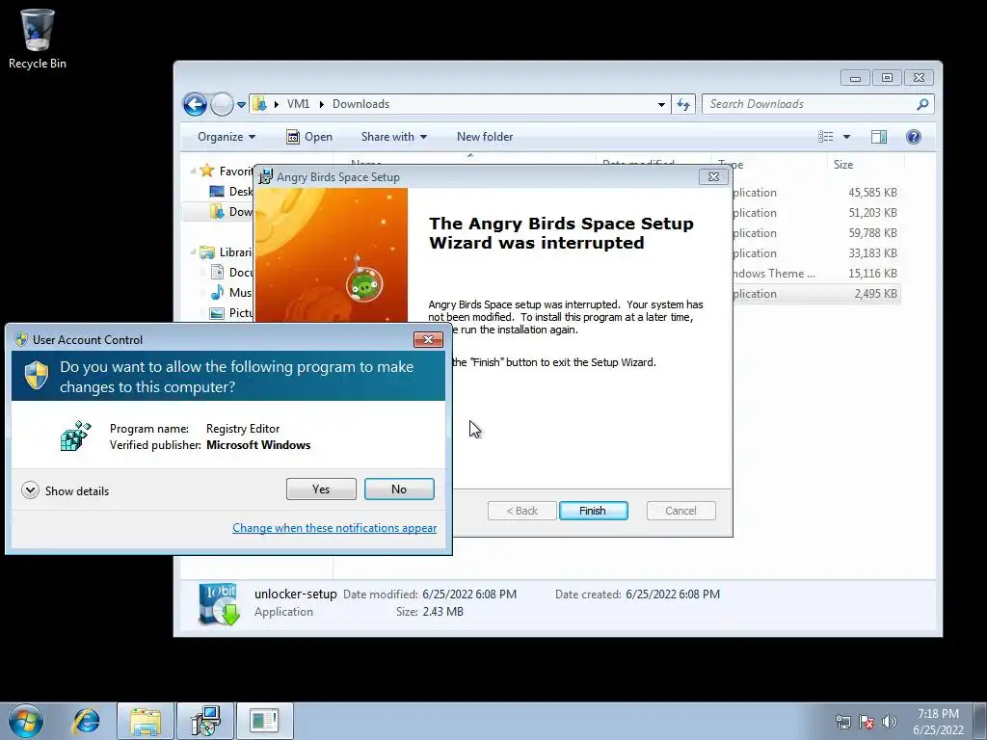
Task: Click the fourth taskbar application button
Action: click(264, 721)
